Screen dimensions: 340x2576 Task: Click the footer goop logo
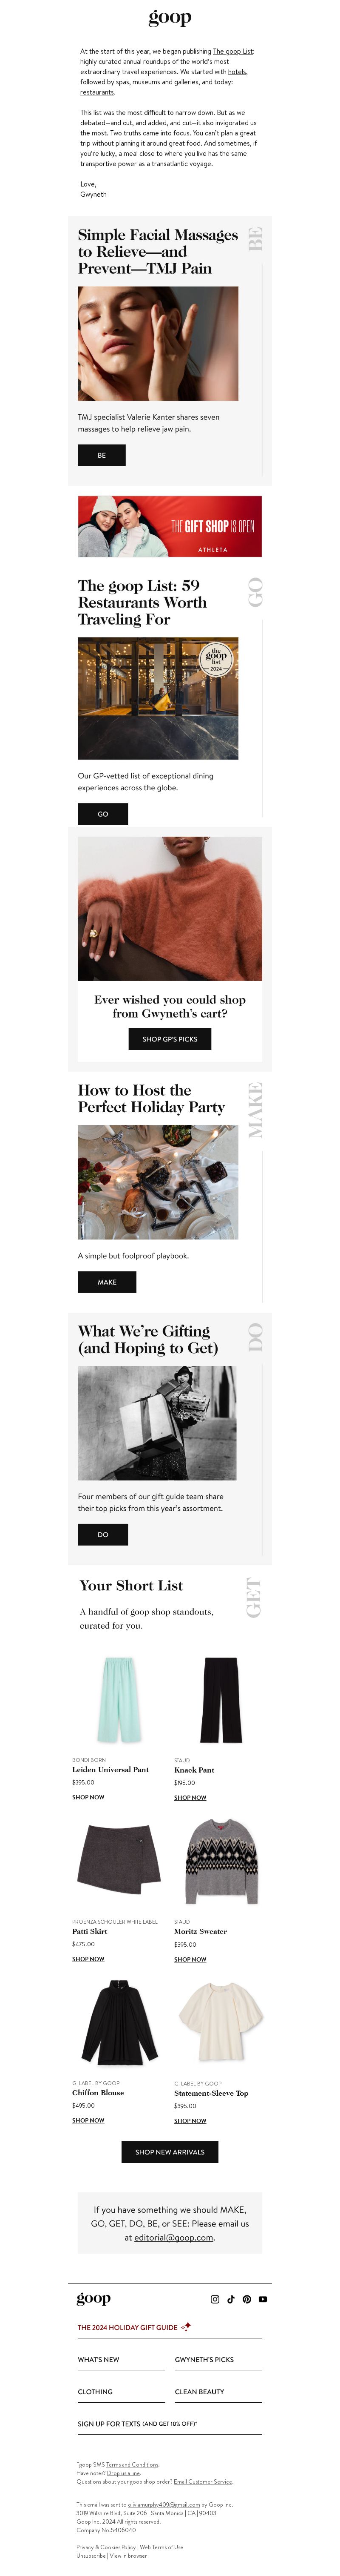coord(94,2298)
